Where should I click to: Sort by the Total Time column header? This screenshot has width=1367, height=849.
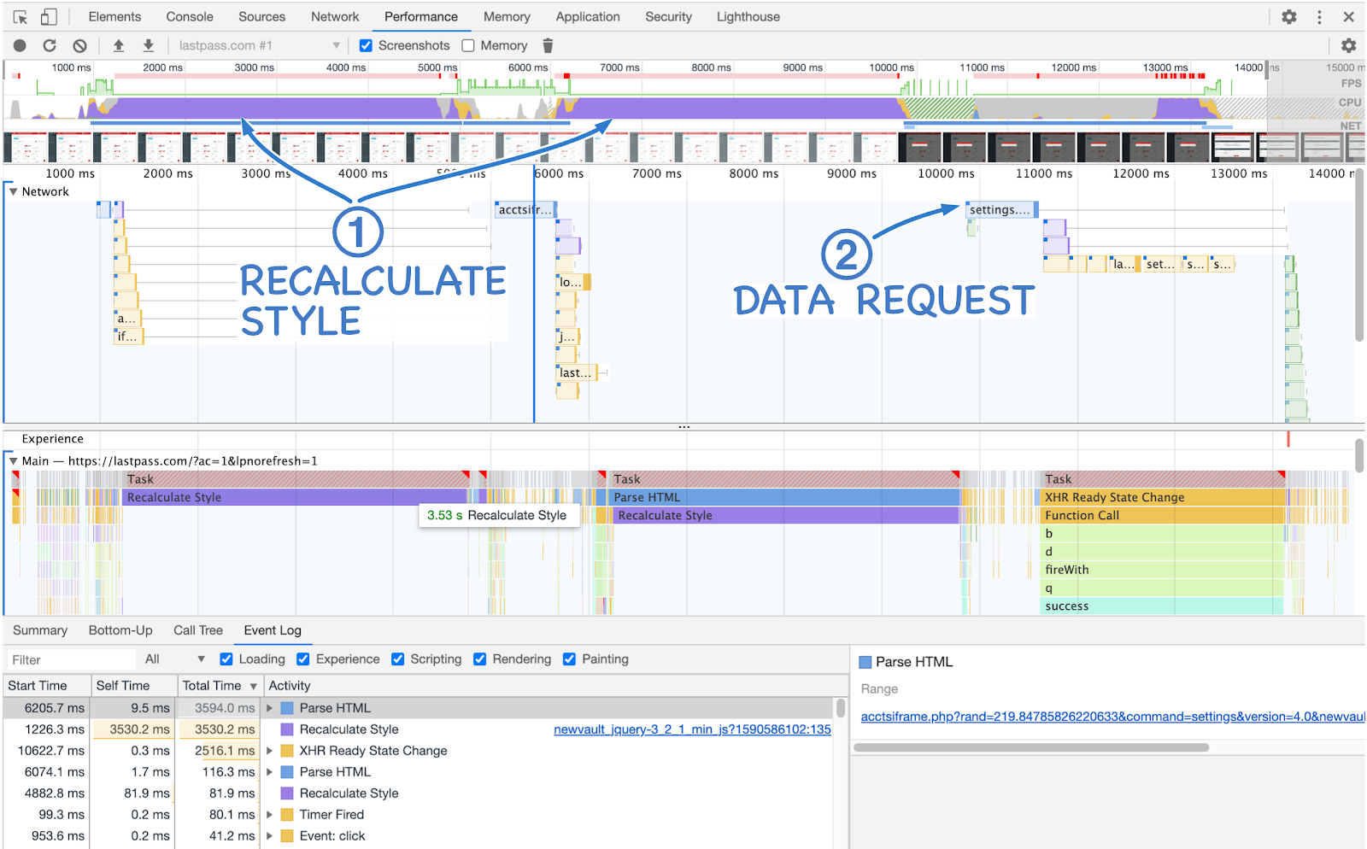pos(219,686)
